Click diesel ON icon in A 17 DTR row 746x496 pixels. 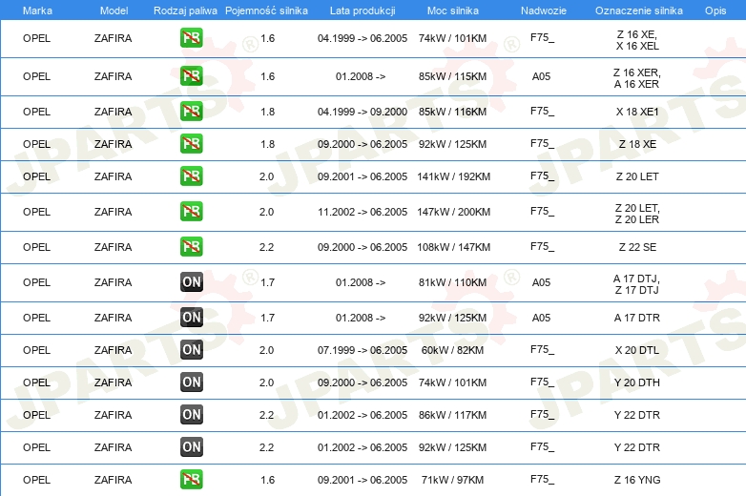[191, 318]
